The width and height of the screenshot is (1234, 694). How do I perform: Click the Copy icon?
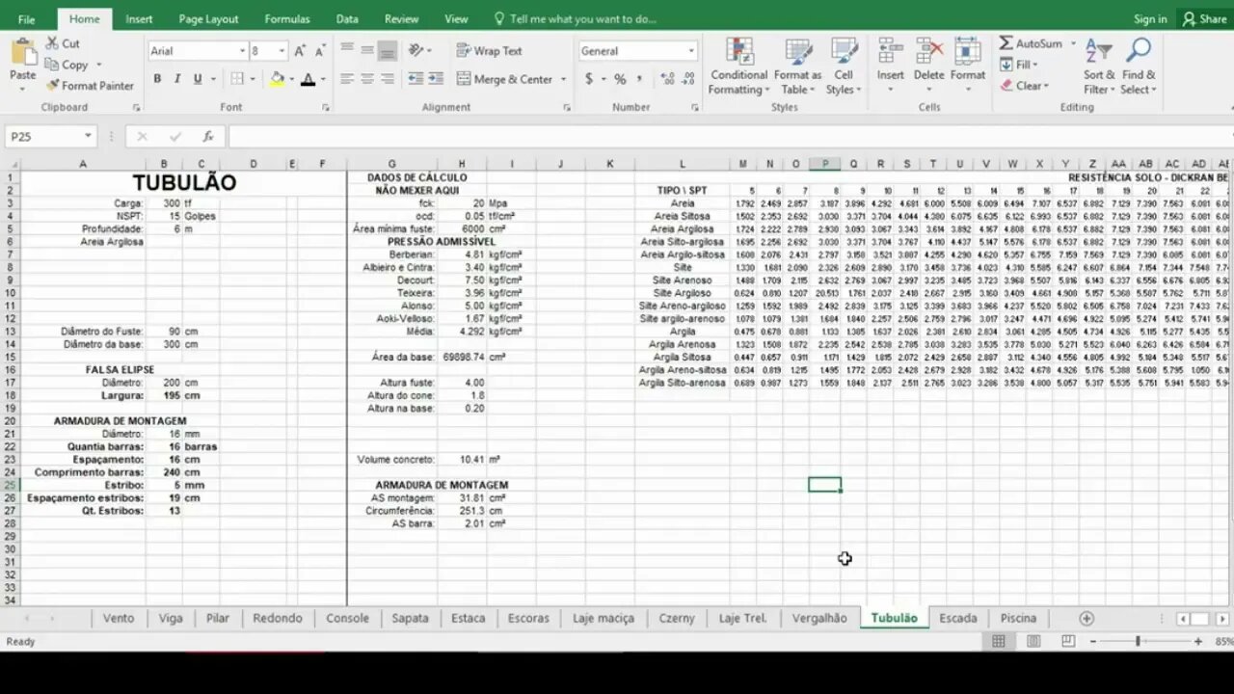coord(53,65)
